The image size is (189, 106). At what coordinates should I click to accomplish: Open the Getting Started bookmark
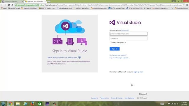[x=14, y=8]
